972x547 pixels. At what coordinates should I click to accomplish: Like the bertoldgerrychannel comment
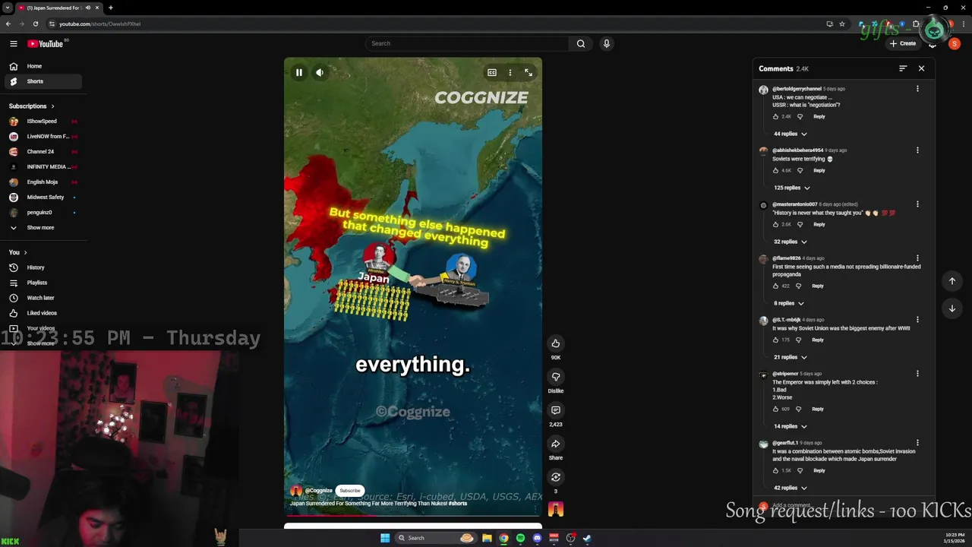tap(775, 116)
